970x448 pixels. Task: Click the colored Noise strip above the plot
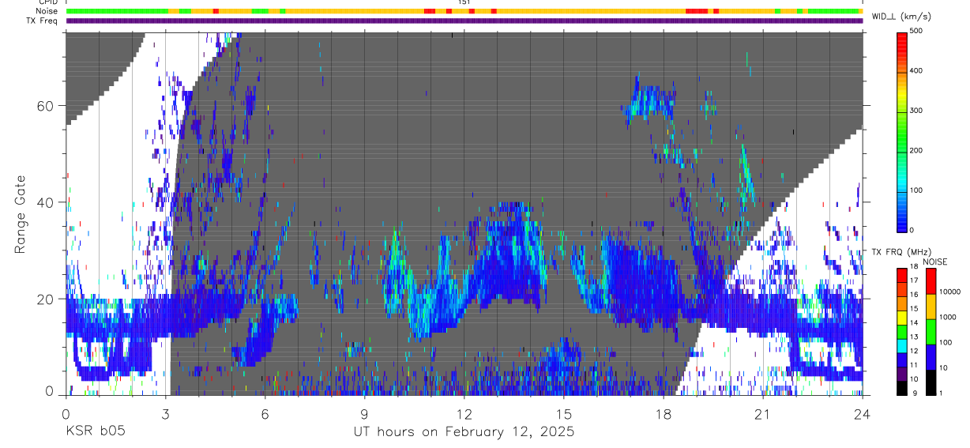coord(464,11)
